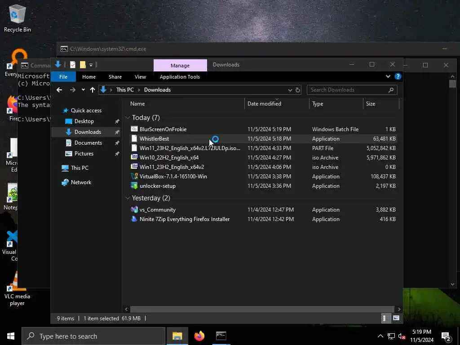Click the cmd window vertical scrollbar thumb
This screenshot has width=460, height=345.
pyautogui.click(x=452, y=84)
